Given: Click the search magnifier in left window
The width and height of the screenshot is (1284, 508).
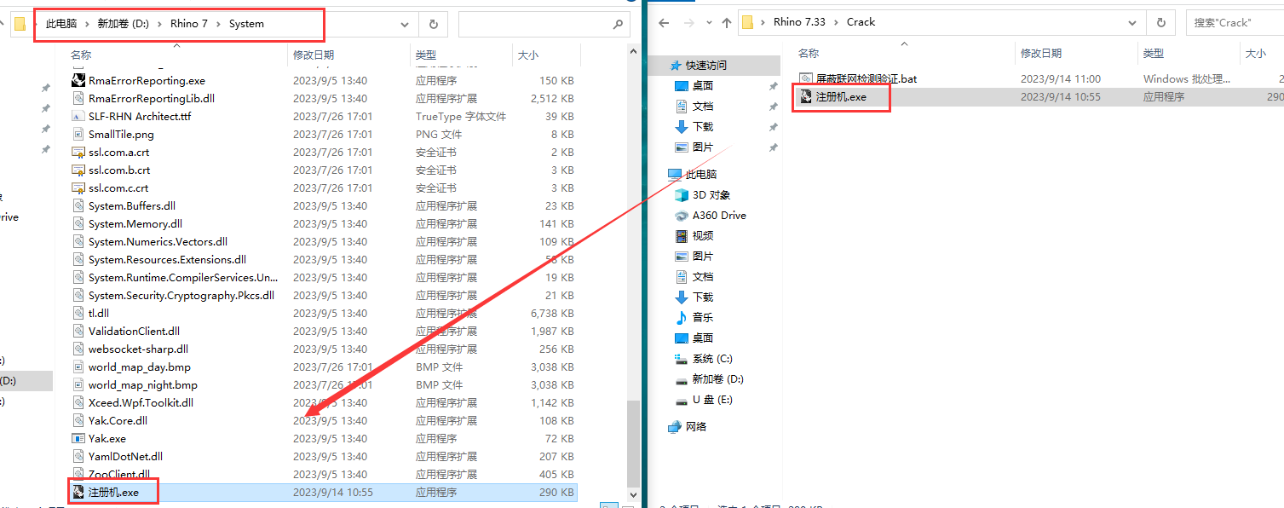Looking at the screenshot, I should click(619, 25).
